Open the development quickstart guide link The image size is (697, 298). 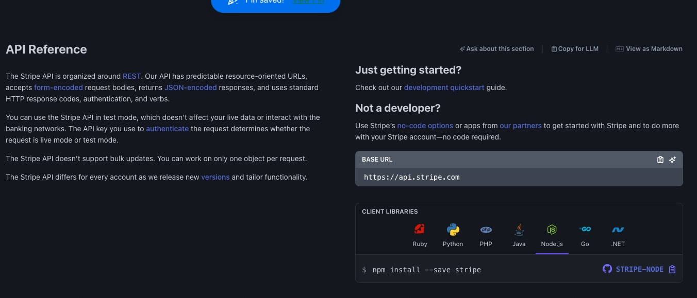[x=444, y=87]
